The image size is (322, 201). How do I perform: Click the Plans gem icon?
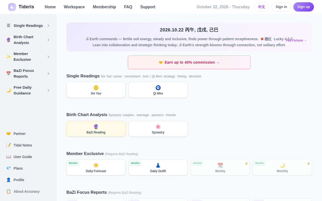pos(9,168)
